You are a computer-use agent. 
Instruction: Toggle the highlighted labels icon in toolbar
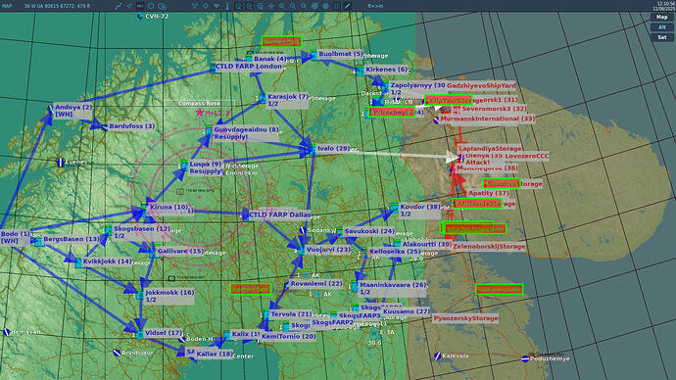click(x=140, y=6)
